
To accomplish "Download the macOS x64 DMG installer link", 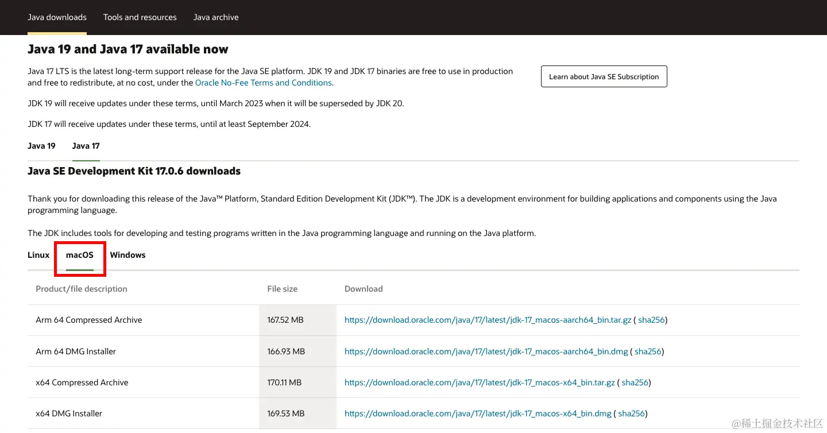I will (478, 413).
